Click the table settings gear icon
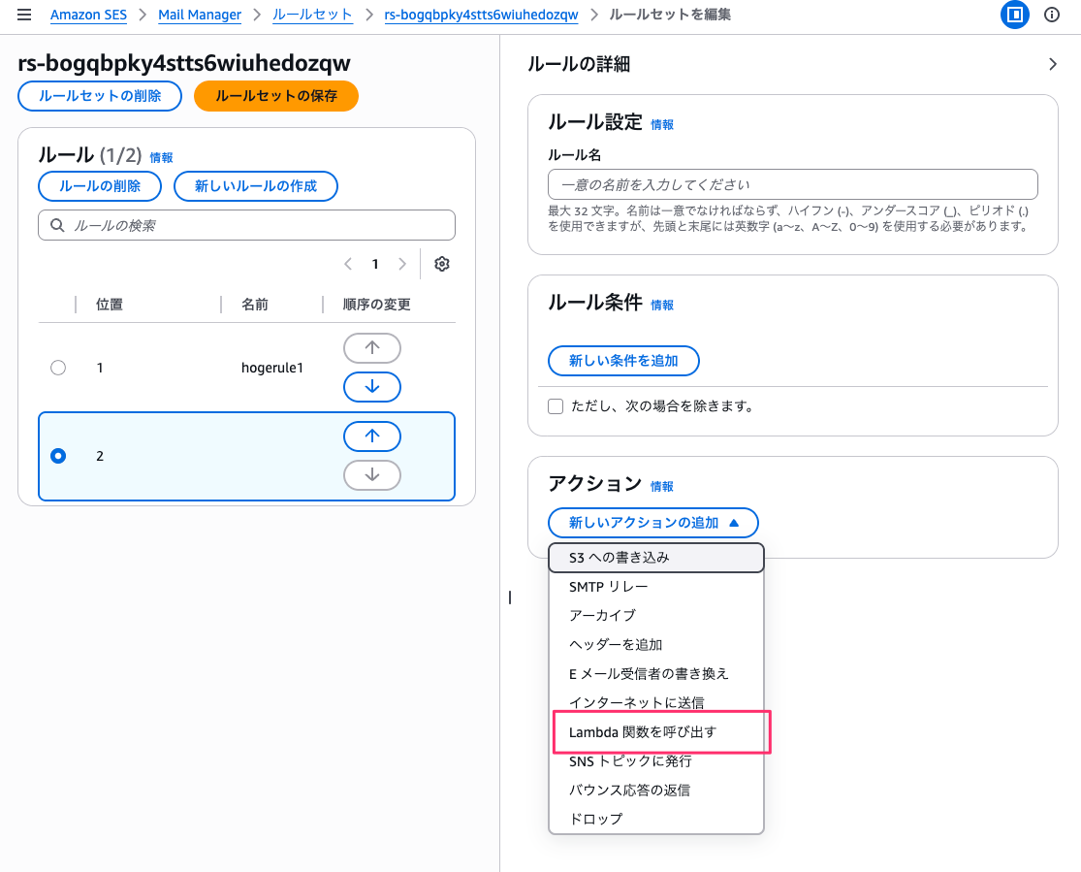1081x872 pixels. 442,264
